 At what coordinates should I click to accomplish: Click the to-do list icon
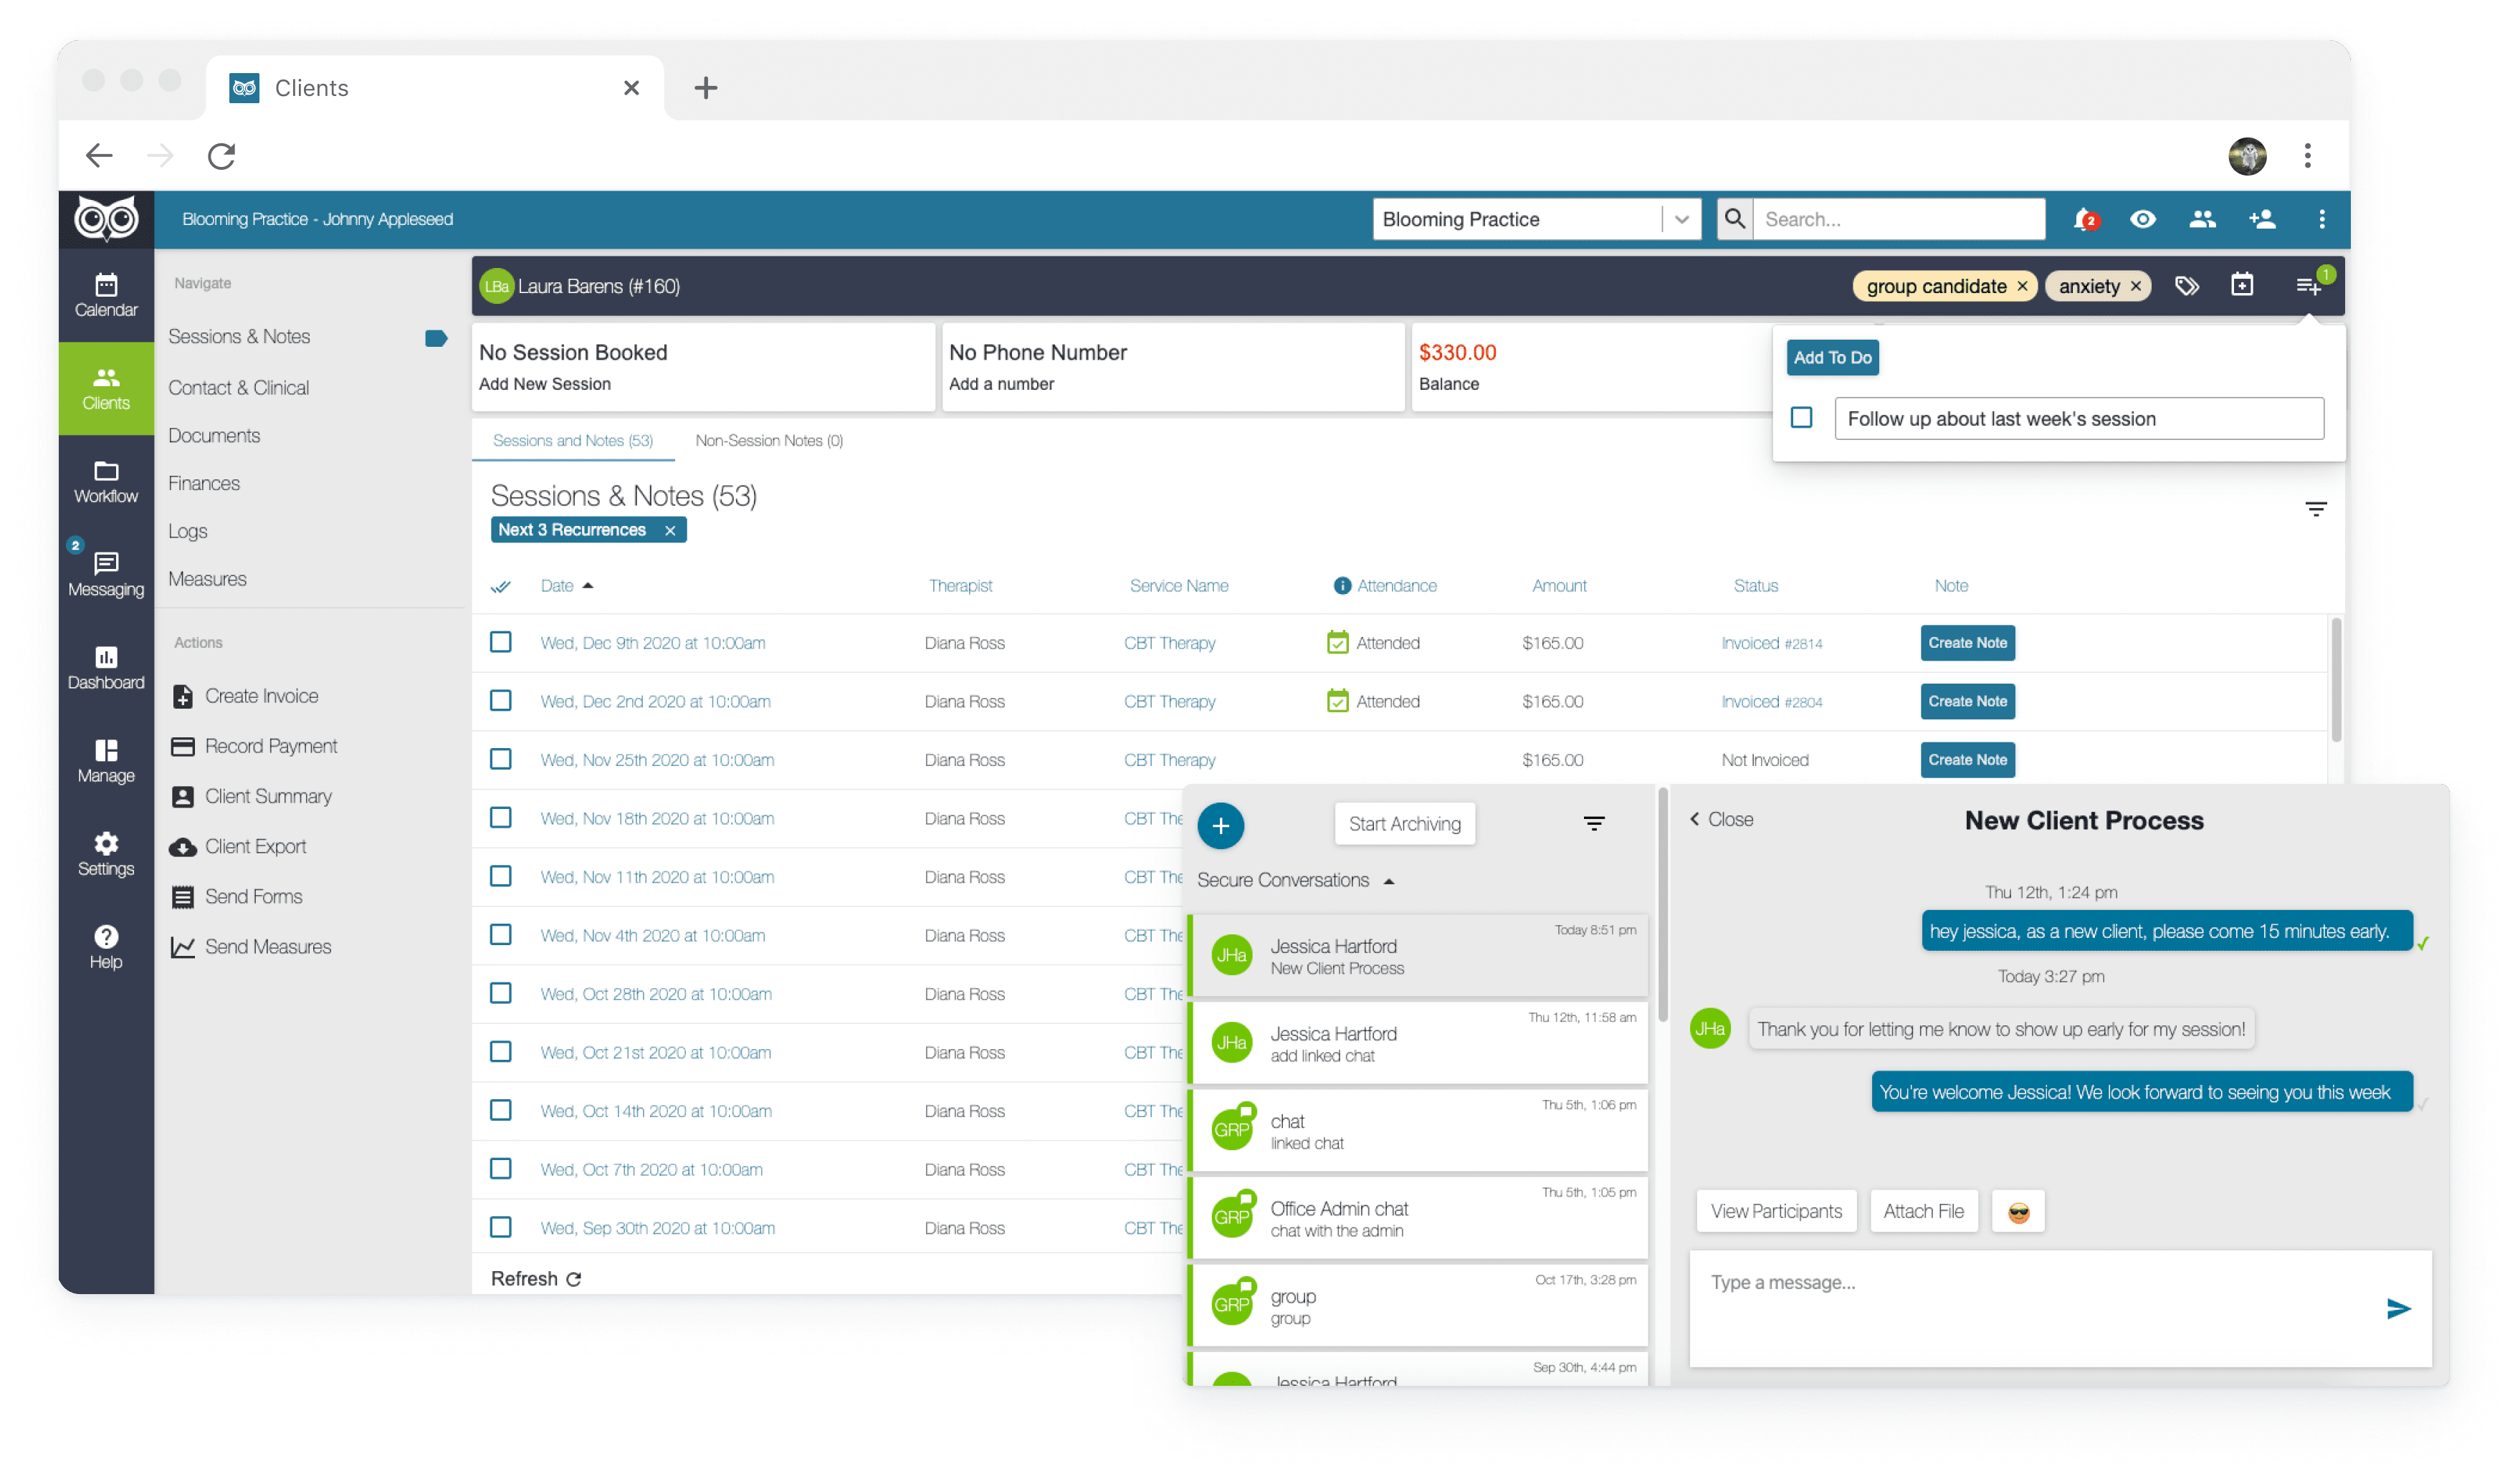pos(2308,286)
